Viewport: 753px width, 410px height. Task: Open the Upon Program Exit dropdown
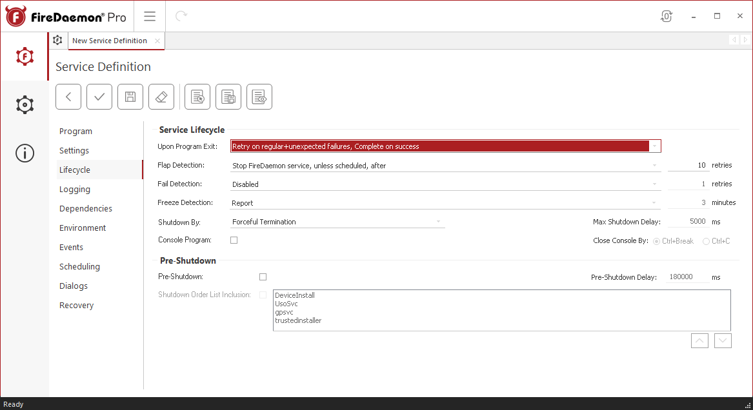pyautogui.click(x=655, y=146)
